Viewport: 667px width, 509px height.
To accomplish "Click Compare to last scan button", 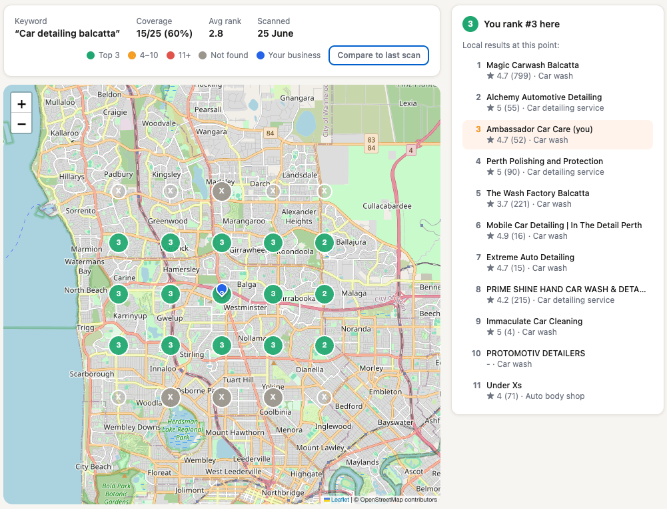I will tap(378, 55).
